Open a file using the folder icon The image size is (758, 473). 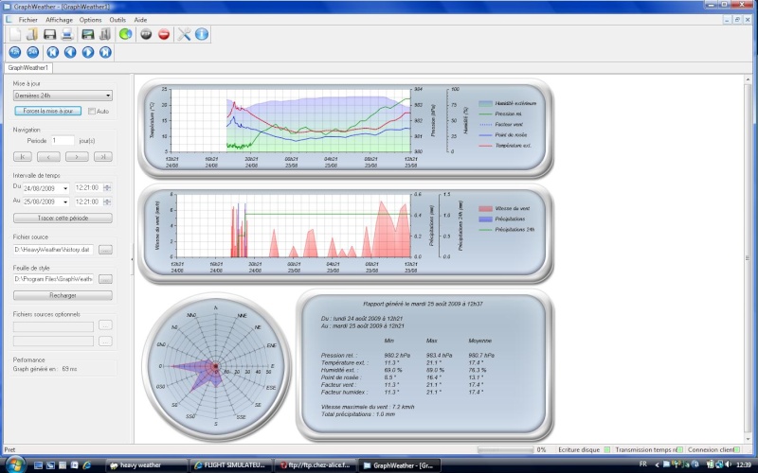[32, 34]
